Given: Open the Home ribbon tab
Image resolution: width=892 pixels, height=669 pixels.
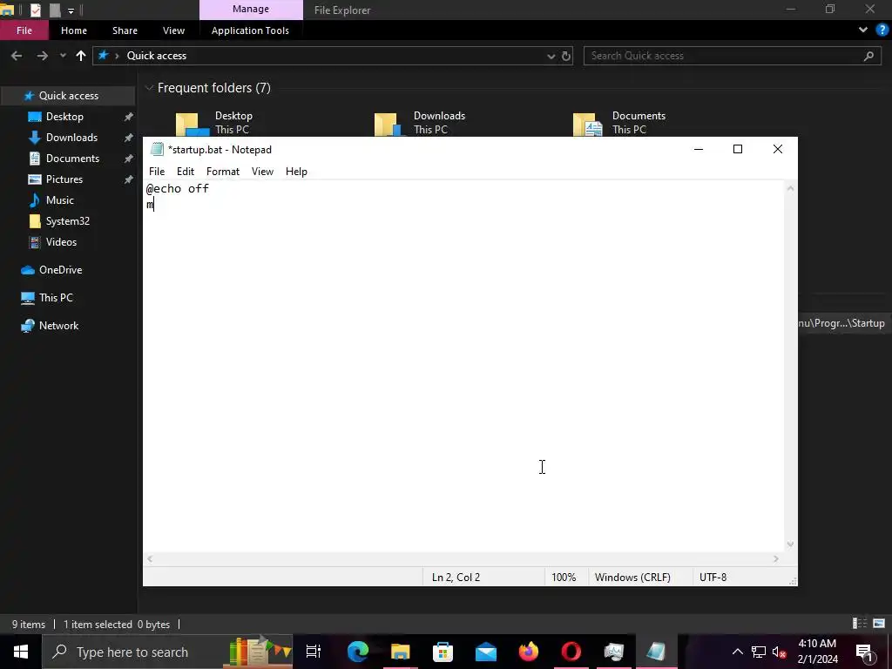Looking at the screenshot, I should point(74,30).
